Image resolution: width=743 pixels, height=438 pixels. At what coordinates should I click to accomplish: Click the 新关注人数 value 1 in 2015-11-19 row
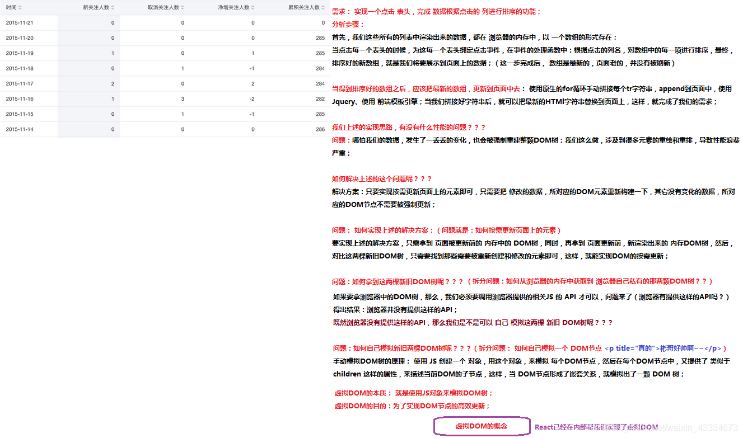(113, 53)
